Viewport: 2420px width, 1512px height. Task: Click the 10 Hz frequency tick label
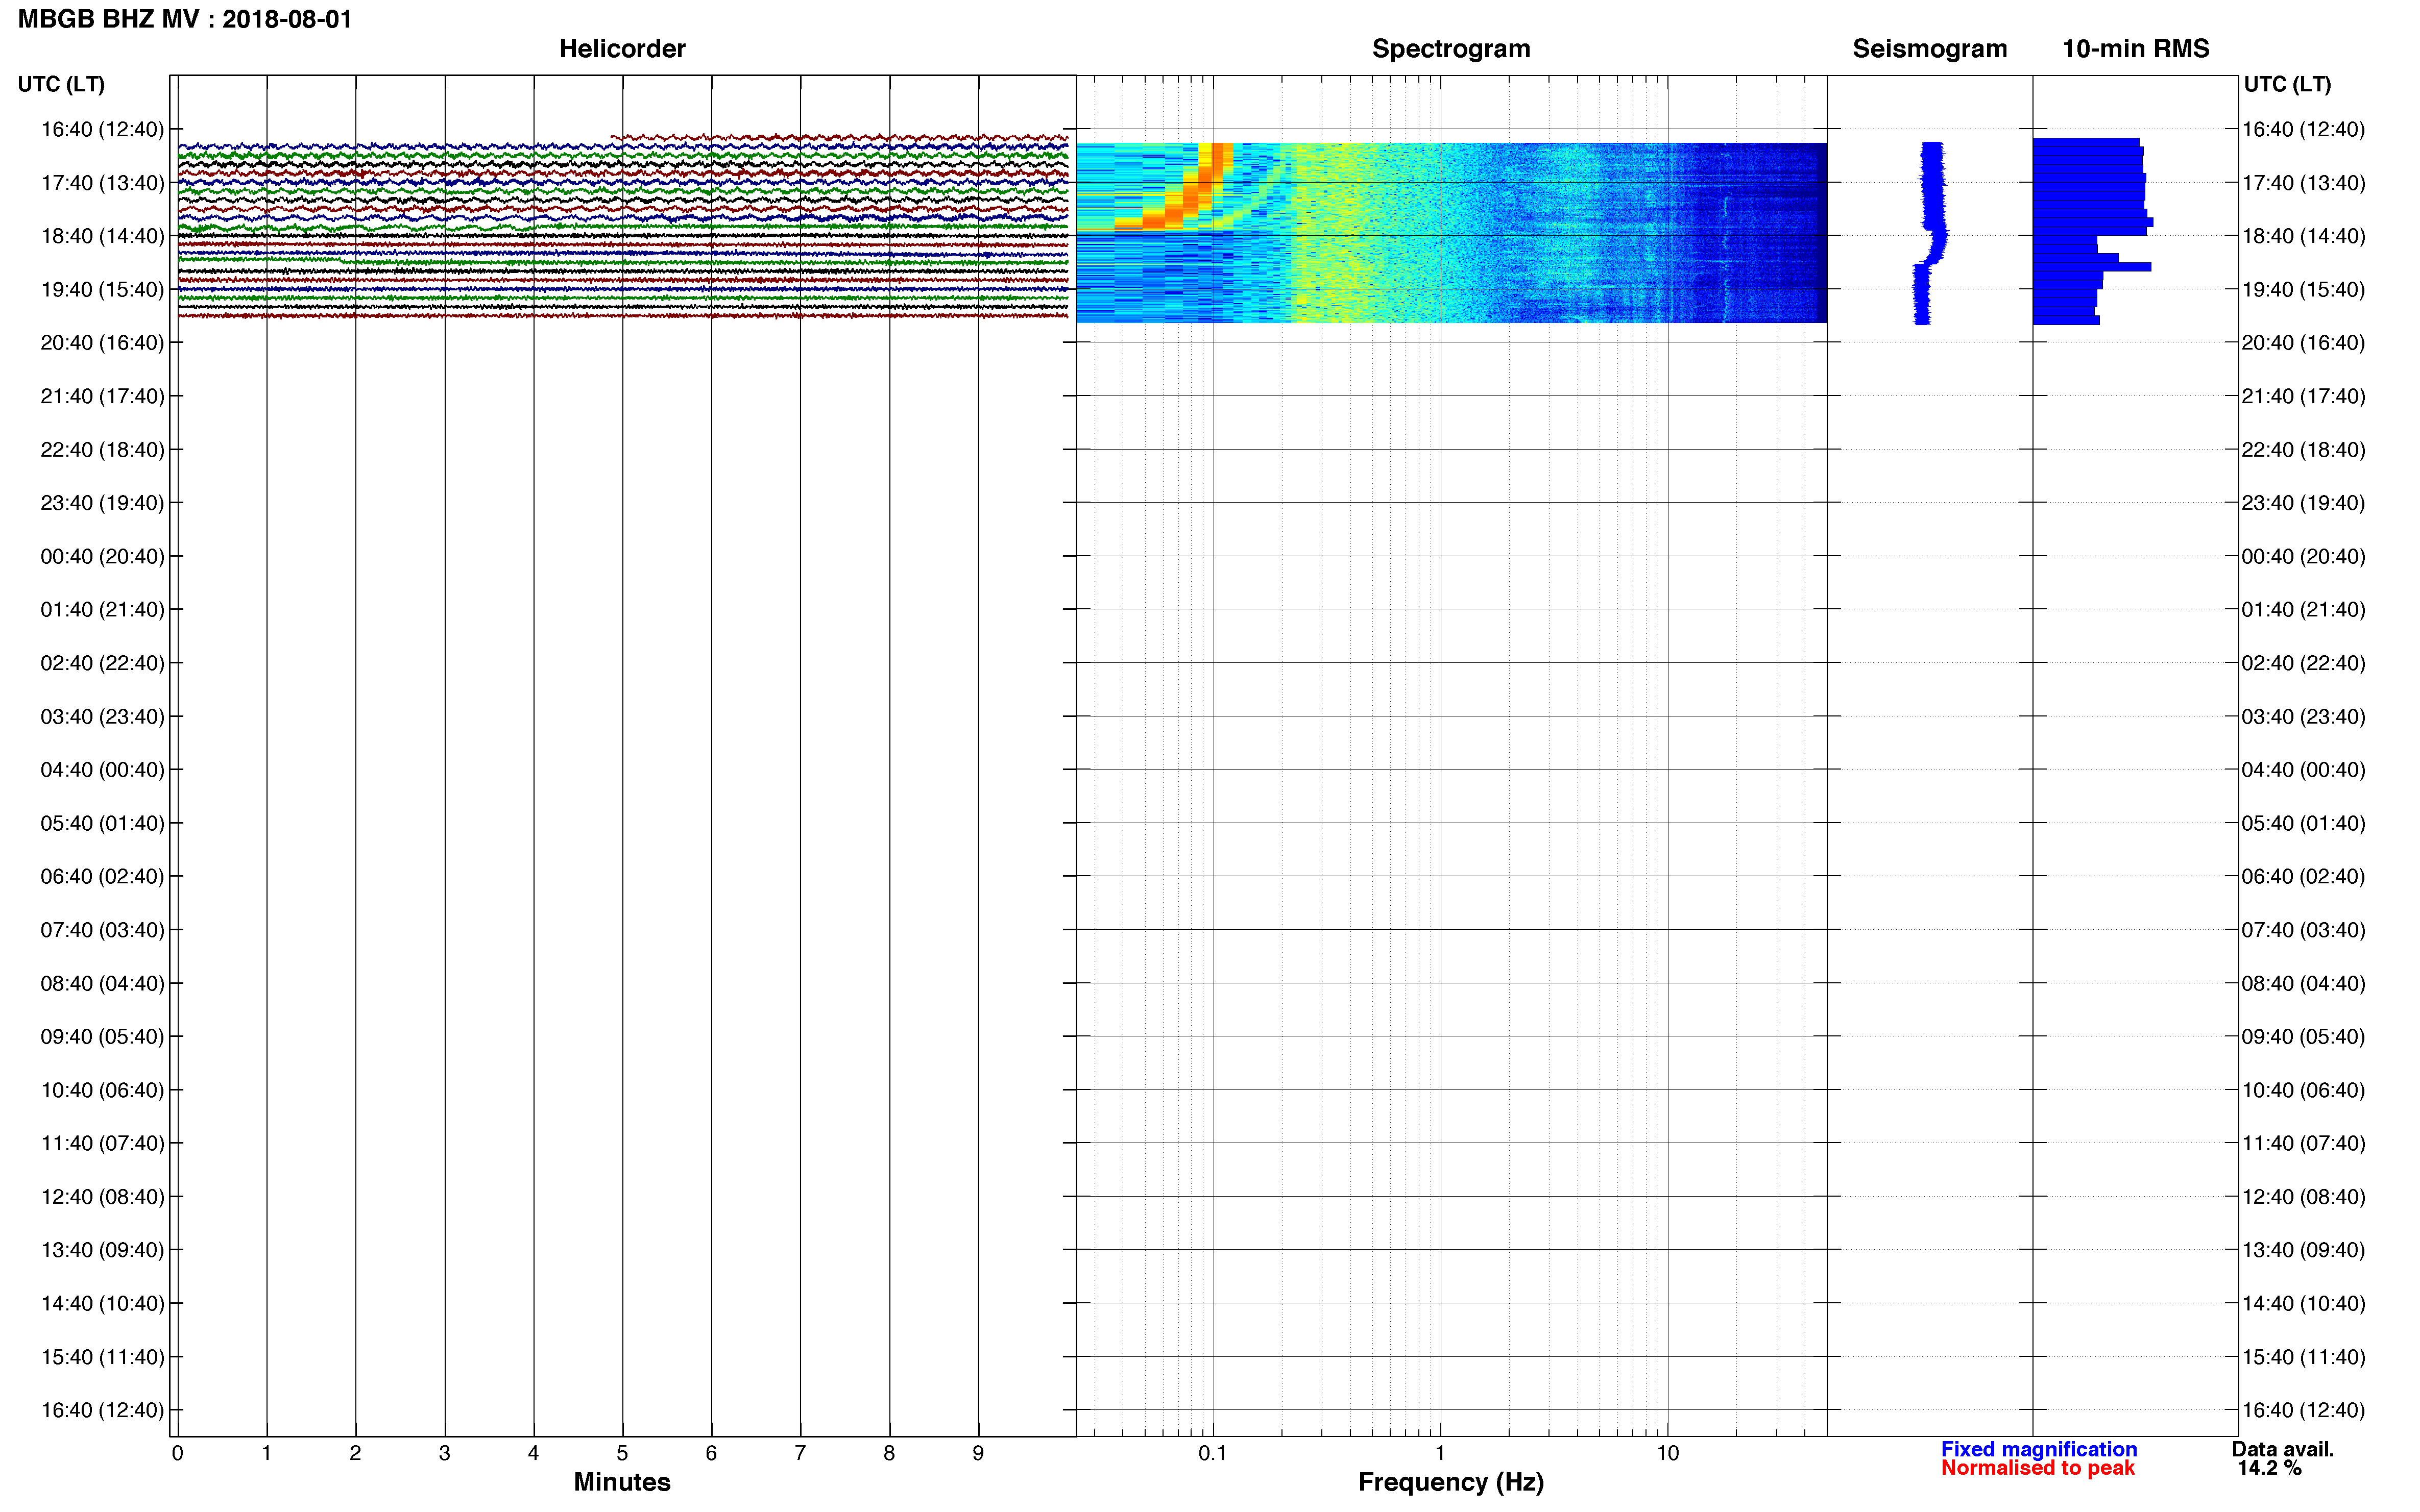(x=1667, y=1453)
